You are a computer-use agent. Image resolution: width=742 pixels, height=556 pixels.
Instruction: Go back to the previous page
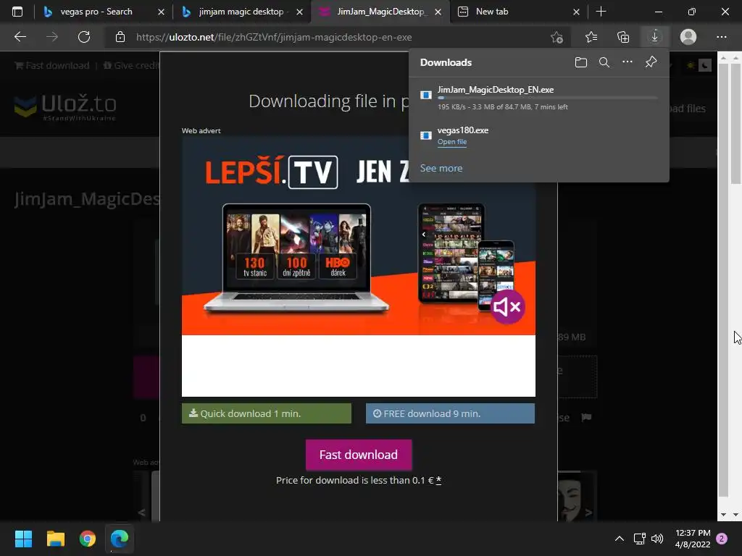(20, 37)
